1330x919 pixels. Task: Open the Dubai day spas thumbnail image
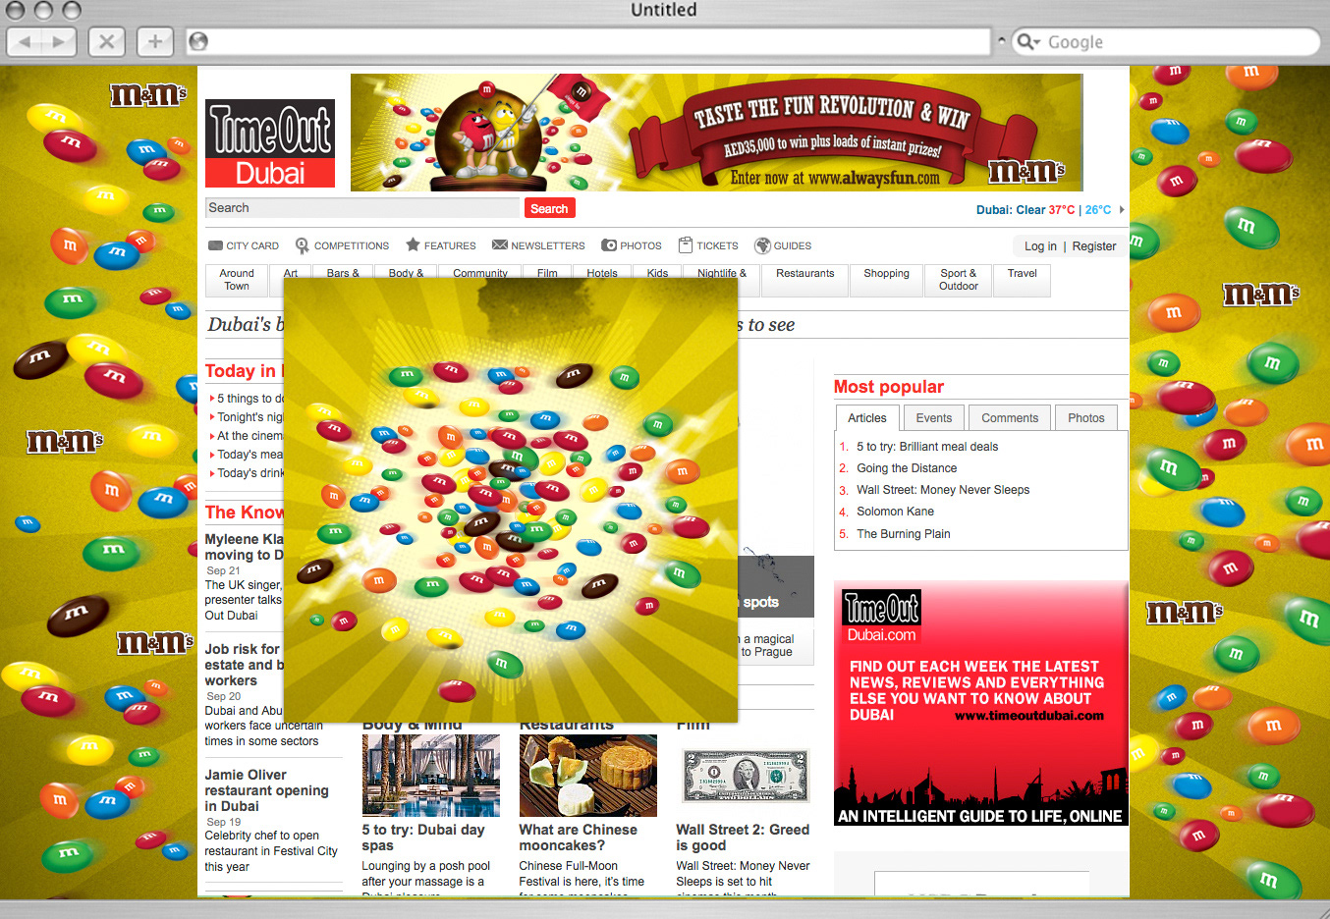pyautogui.click(x=430, y=776)
